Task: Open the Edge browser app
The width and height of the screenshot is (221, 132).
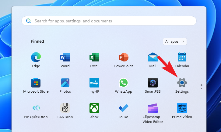Action: (36, 57)
